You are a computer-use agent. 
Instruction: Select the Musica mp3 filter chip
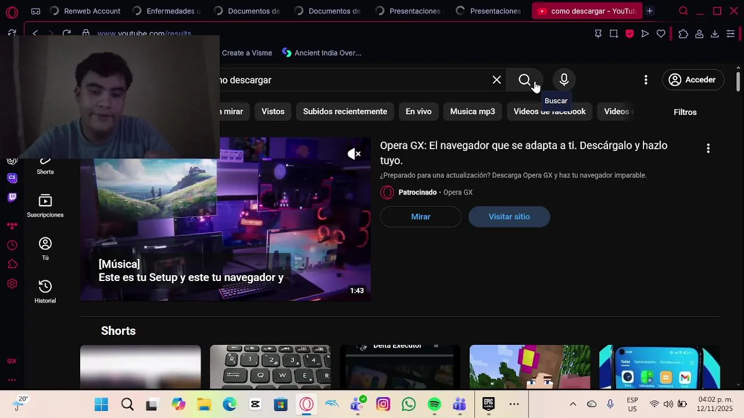point(473,111)
